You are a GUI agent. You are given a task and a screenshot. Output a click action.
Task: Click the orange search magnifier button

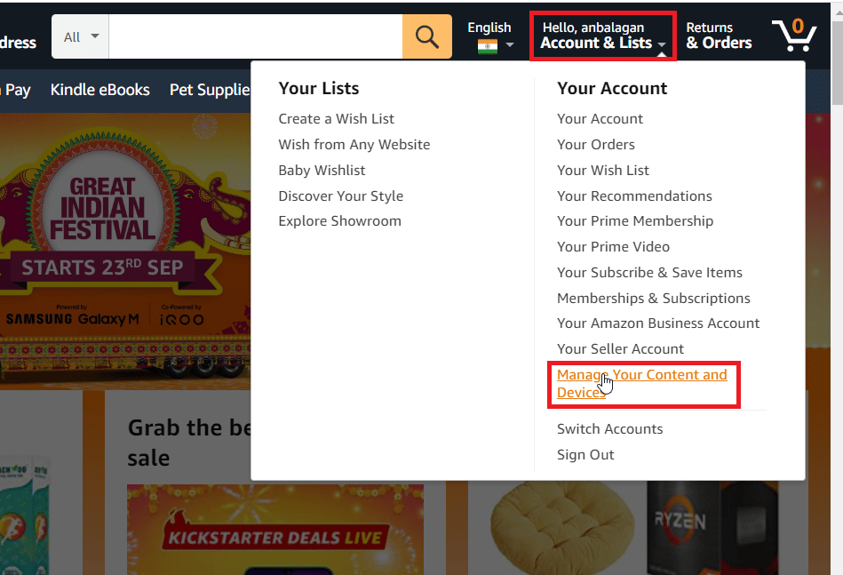pyautogui.click(x=427, y=36)
